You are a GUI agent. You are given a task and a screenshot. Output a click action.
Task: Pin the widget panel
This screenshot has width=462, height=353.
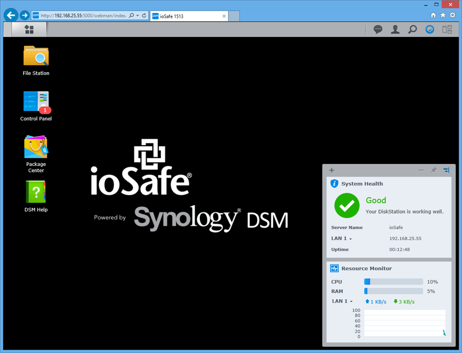click(x=434, y=170)
